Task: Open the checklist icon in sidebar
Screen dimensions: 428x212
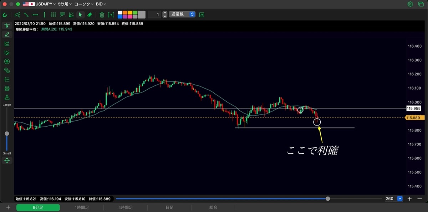Action: 7,79
